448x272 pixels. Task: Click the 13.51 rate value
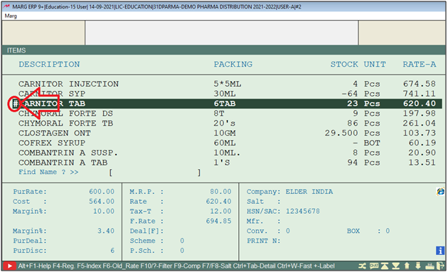tap(422, 163)
